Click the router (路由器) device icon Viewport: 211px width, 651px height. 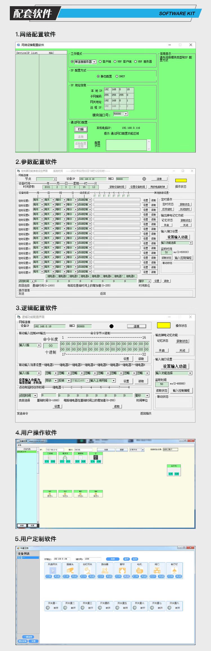105,571
